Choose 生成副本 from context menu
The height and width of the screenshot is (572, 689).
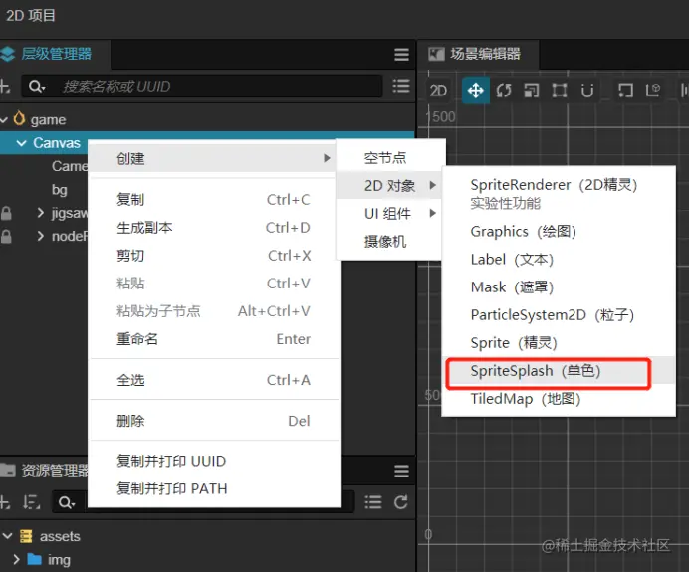(214, 228)
